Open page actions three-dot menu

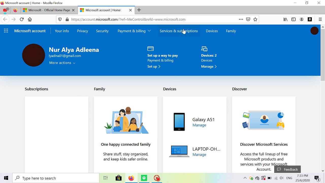241,19
